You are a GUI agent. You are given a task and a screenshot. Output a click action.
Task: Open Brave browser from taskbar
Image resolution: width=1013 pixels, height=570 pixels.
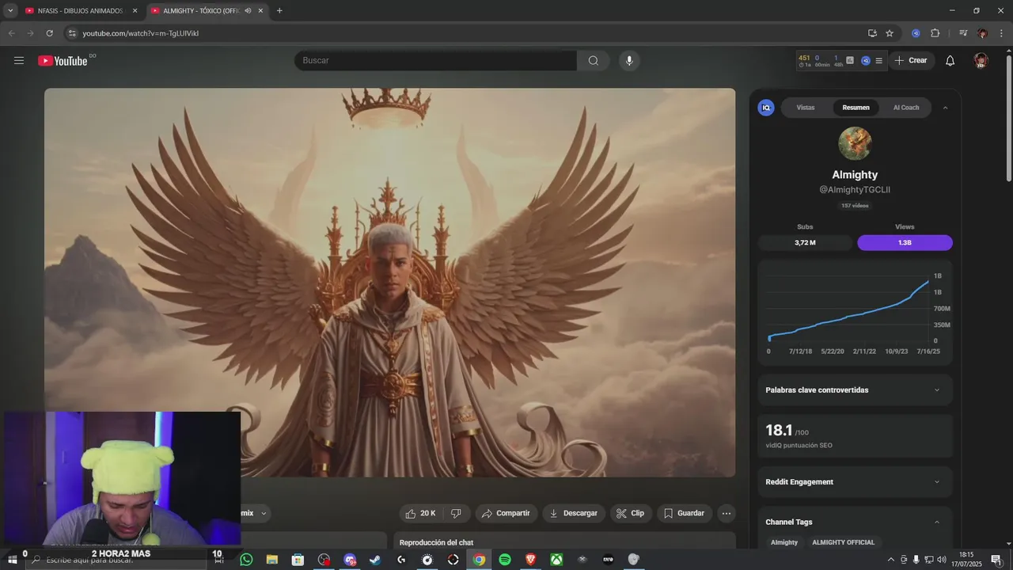531,560
